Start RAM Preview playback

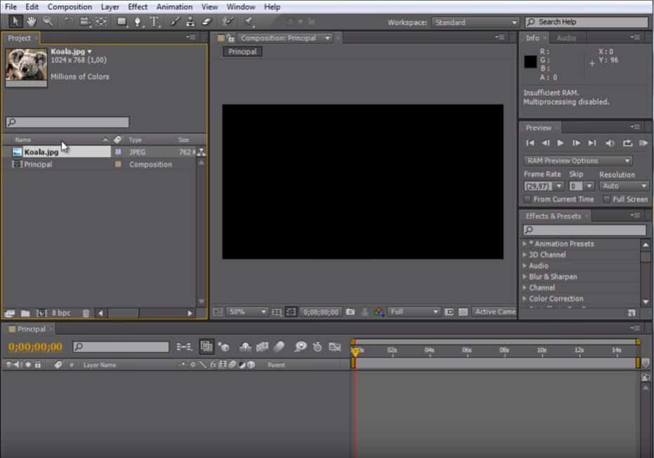(x=643, y=143)
